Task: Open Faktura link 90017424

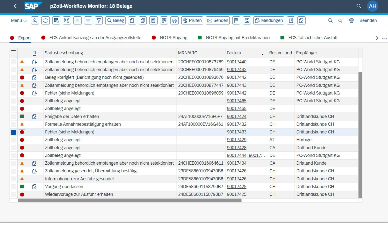Action: [x=236, y=117]
